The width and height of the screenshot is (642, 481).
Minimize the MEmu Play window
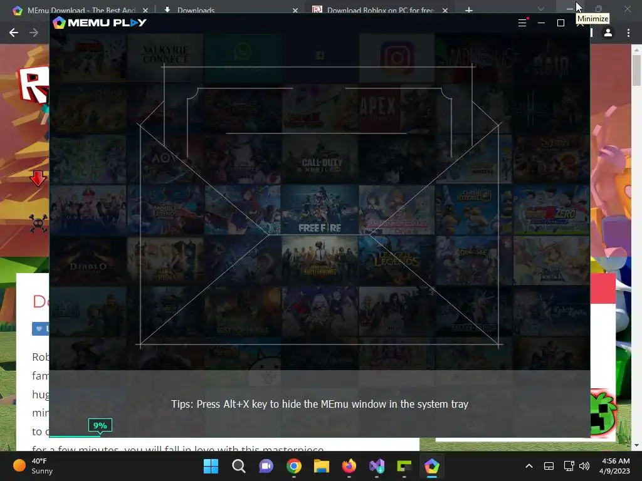tap(541, 23)
